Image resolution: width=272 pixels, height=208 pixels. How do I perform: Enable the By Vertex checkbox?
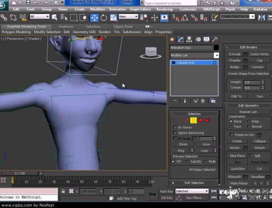pyautogui.click(x=175, y=127)
